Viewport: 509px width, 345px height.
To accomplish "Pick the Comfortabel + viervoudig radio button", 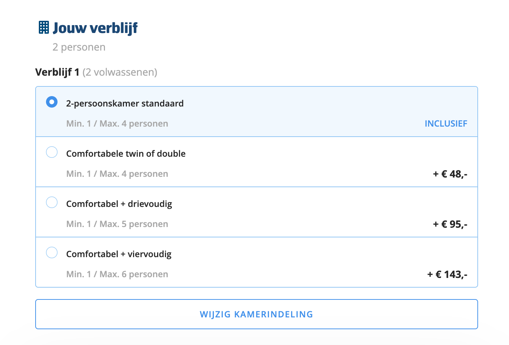I will (52, 252).
